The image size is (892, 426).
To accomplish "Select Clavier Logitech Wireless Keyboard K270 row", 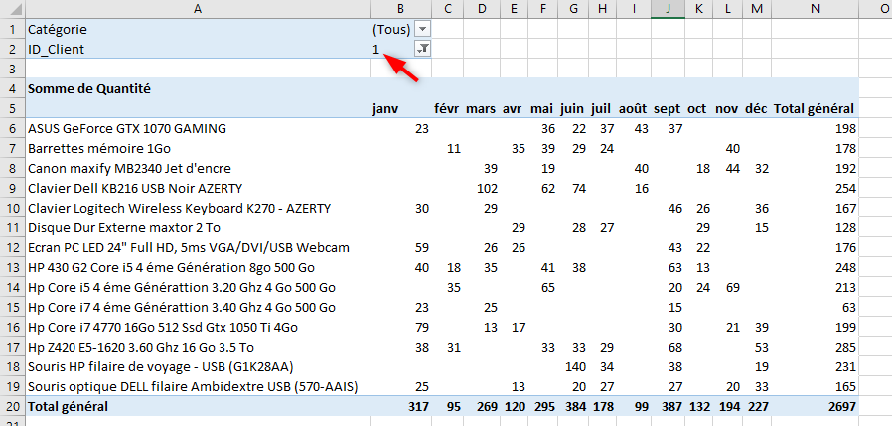I will [x=179, y=209].
